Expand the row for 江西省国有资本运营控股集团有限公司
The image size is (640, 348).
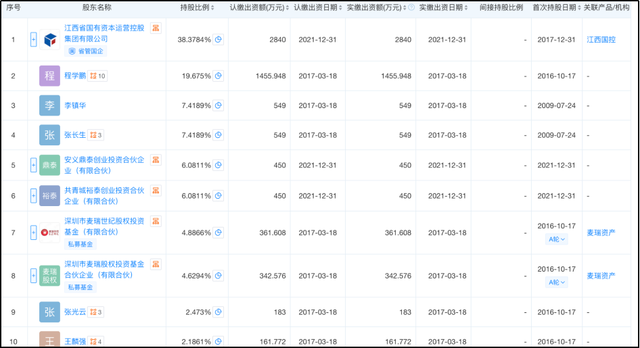pyautogui.click(x=34, y=40)
